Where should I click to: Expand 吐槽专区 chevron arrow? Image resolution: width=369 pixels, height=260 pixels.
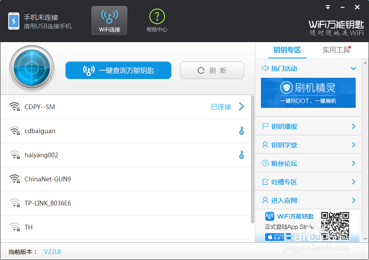coord(353,181)
